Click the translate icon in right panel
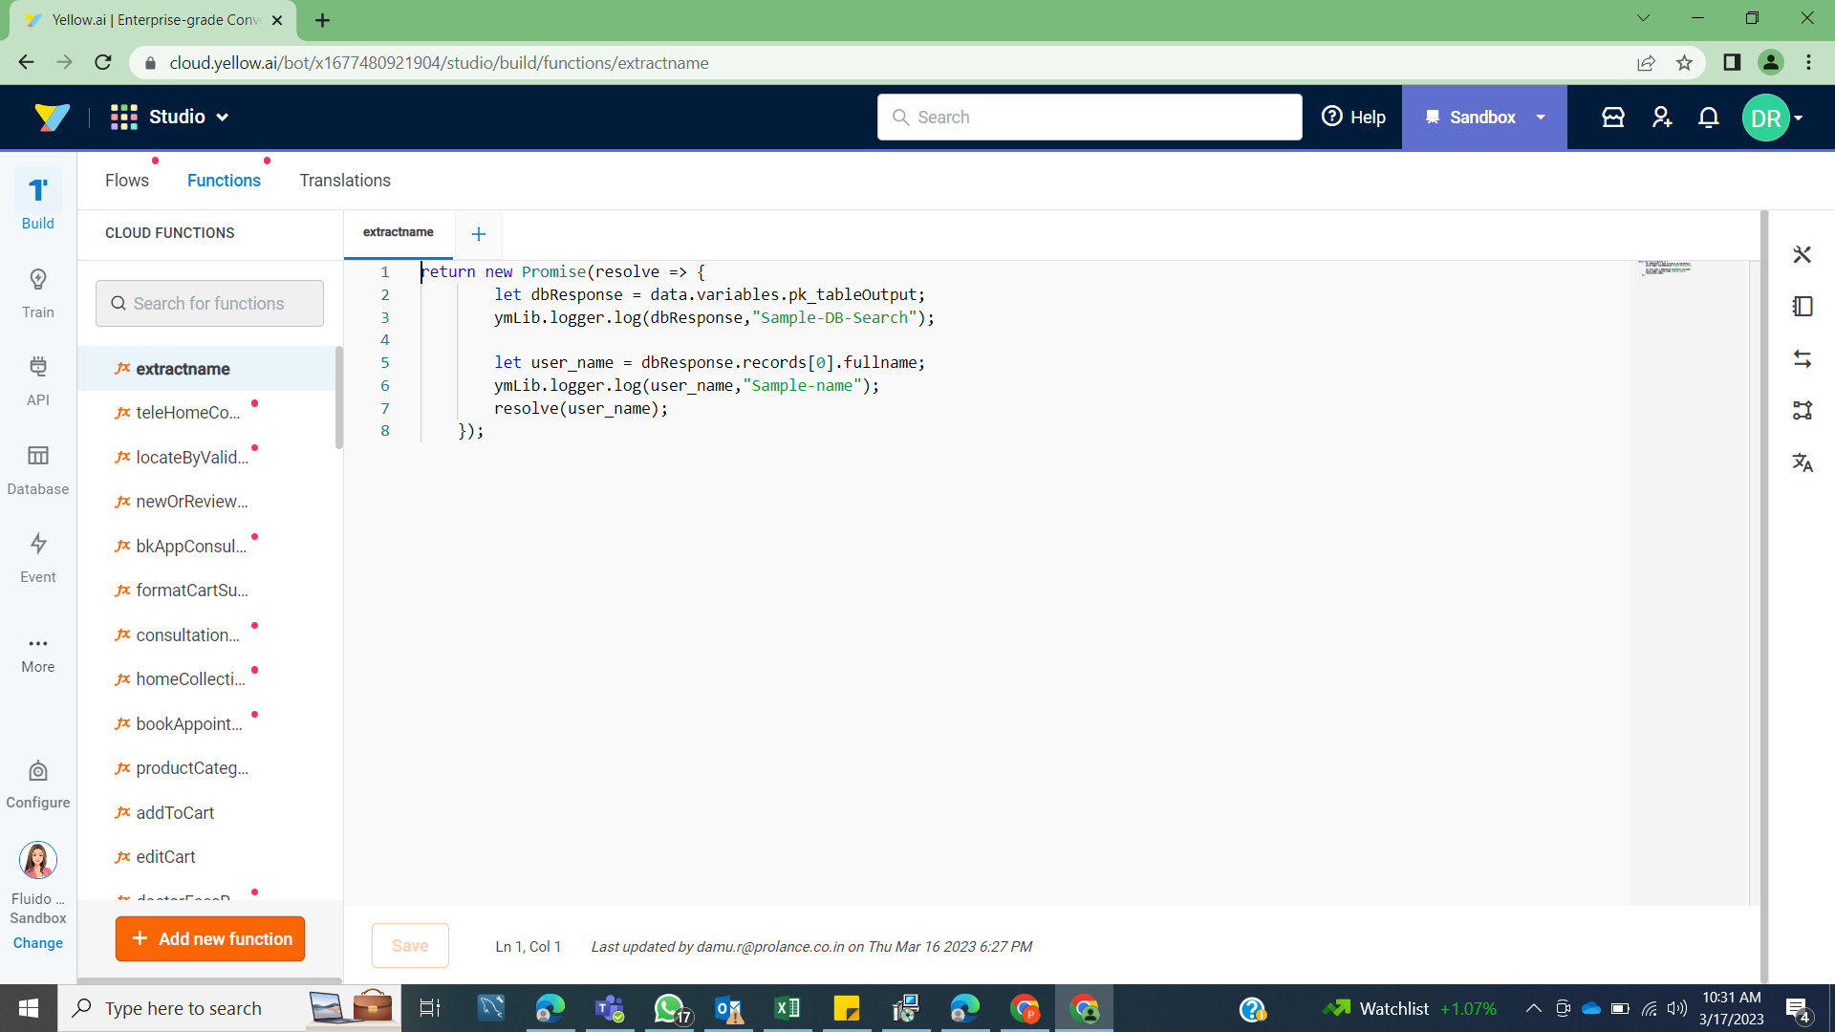The width and height of the screenshot is (1835, 1032). click(1803, 462)
